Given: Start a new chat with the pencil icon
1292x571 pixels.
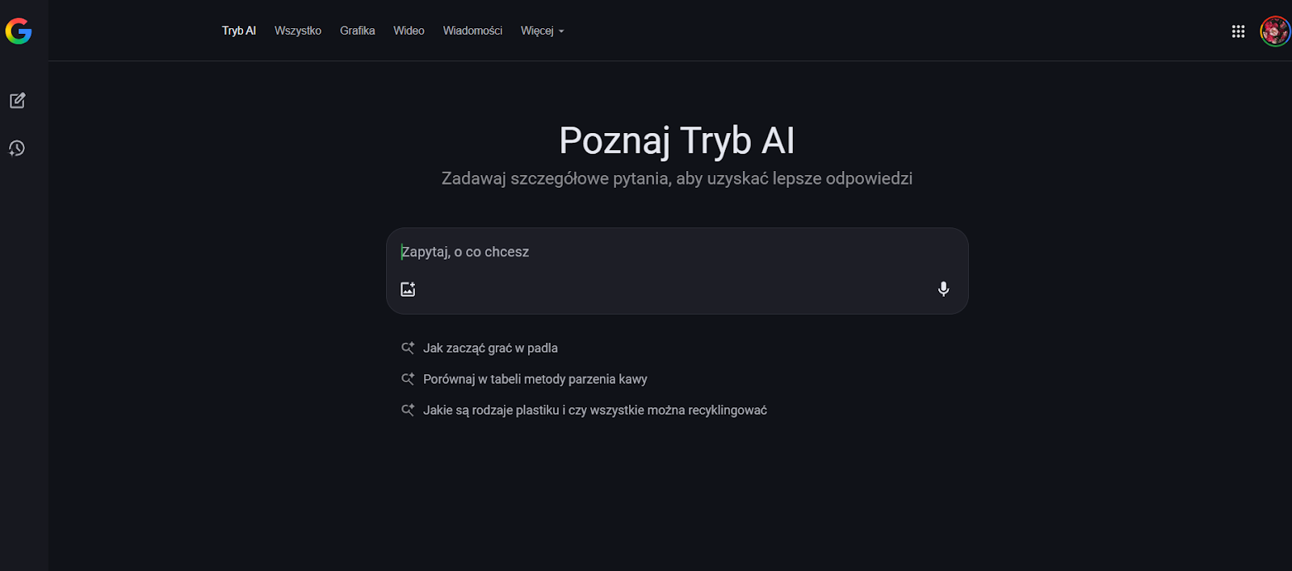Looking at the screenshot, I should pos(18,101).
